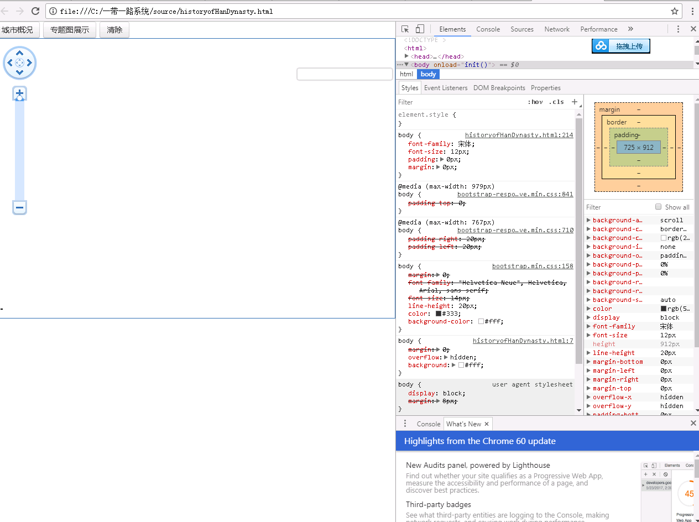Activate the DevTools inspect element tool
Screen dimensions: 699x522
[x=405, y=29]
